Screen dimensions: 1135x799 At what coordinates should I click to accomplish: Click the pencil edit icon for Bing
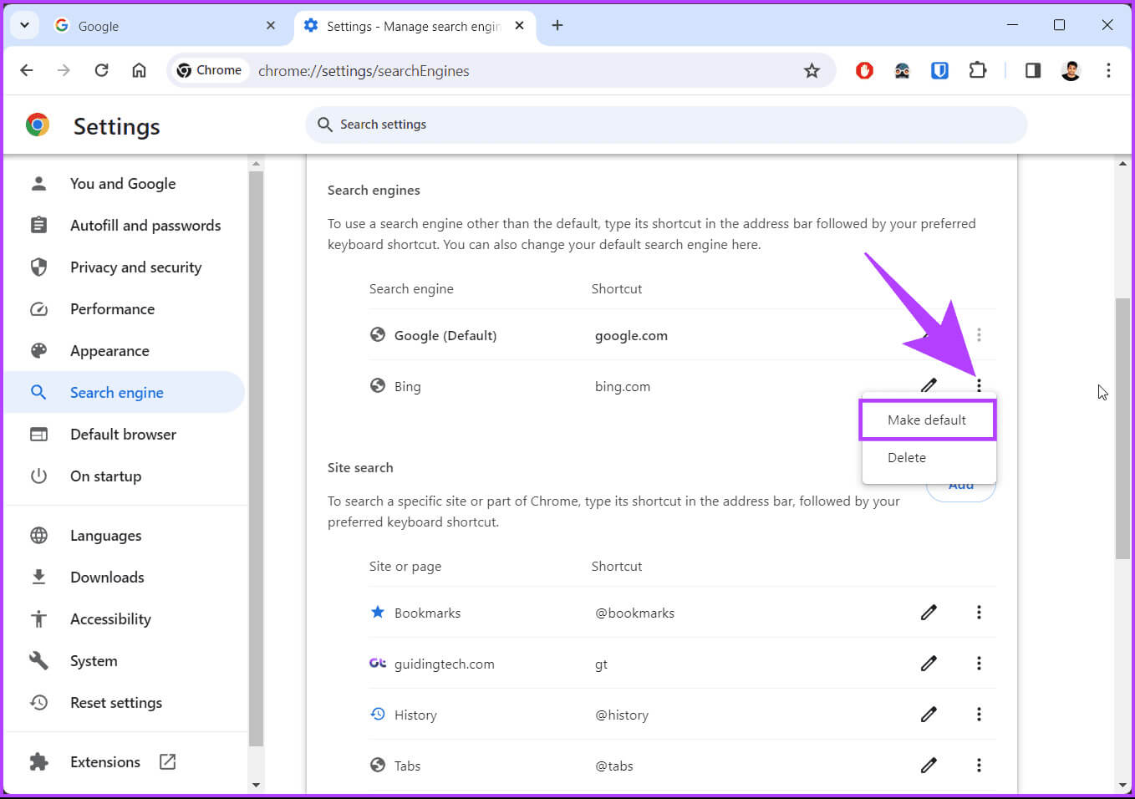(x=929, y=385)
